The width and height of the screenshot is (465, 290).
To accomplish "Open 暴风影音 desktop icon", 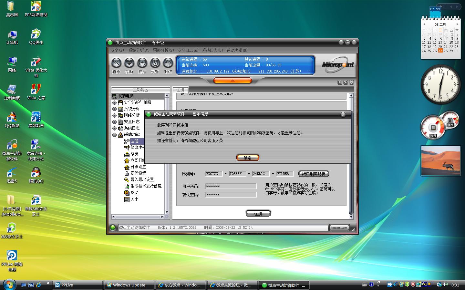I will tap(36, 120).
